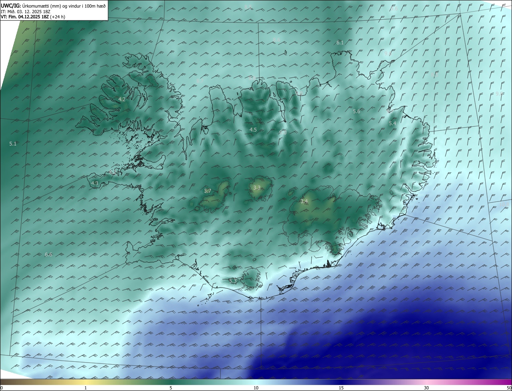Select the 4.5 value label
The height and width of the screenshot is (391, 512).
click(x=253, y=130)
